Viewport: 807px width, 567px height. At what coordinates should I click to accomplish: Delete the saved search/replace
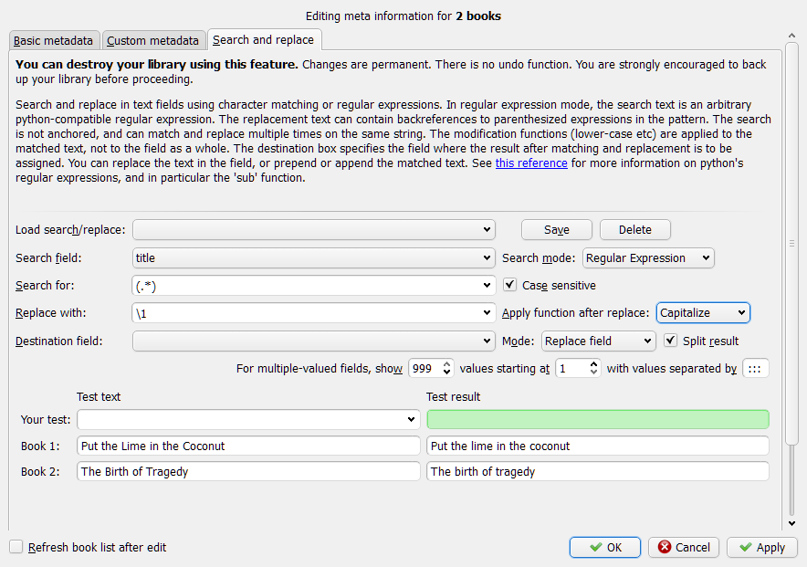pyautogui.click(x=634, y=229)
